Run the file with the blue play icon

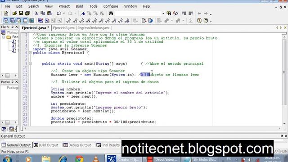pyautogui.click(x=151, y=20)
